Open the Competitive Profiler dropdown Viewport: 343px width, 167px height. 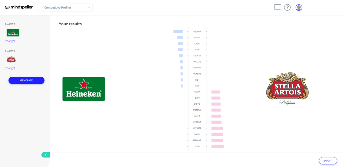(65, 7)
